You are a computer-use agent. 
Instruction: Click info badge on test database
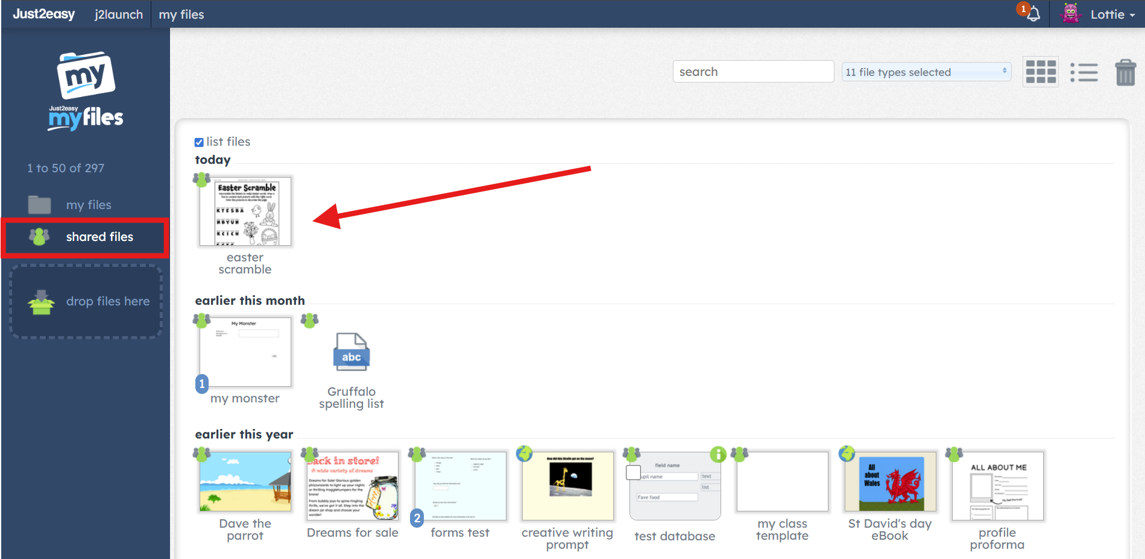pyautogui.click(x=718, y=454)
